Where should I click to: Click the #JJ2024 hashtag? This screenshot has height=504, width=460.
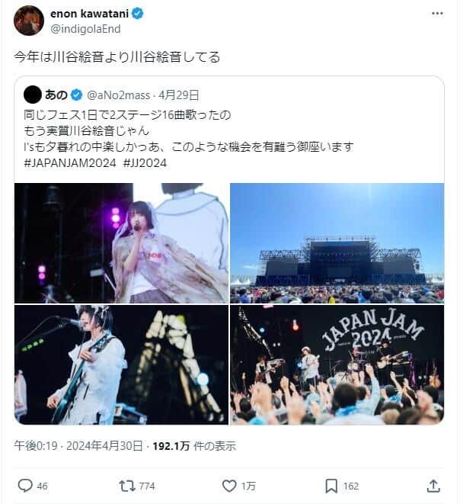[145, 163]
